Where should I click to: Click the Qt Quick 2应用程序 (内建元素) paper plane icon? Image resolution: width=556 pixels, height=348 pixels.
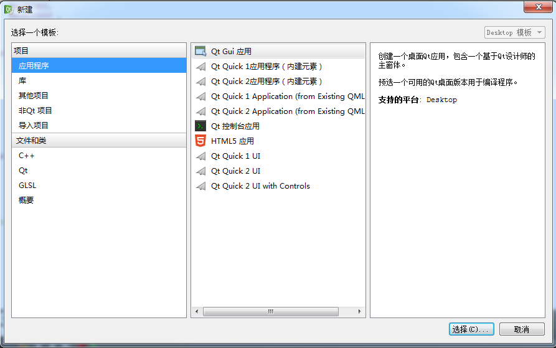(x=200, y=82)
